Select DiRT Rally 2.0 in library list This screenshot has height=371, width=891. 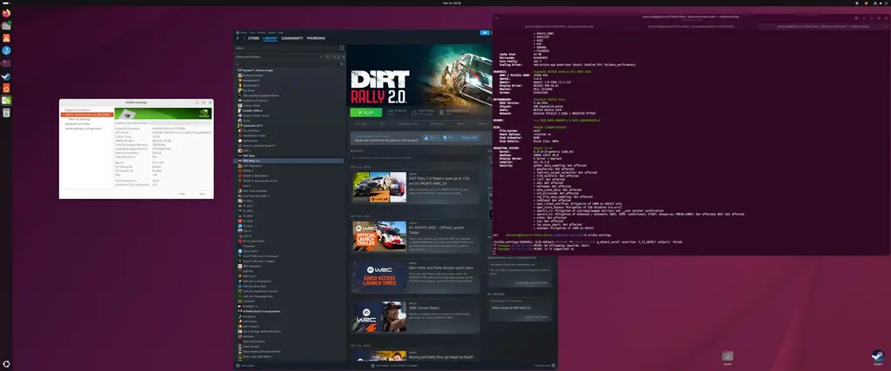[289, 161]
